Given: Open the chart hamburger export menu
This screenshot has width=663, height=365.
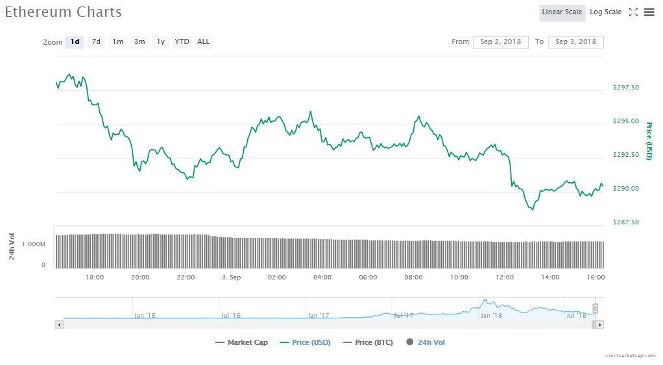Looking at the screenshot, I should point(649,12).
